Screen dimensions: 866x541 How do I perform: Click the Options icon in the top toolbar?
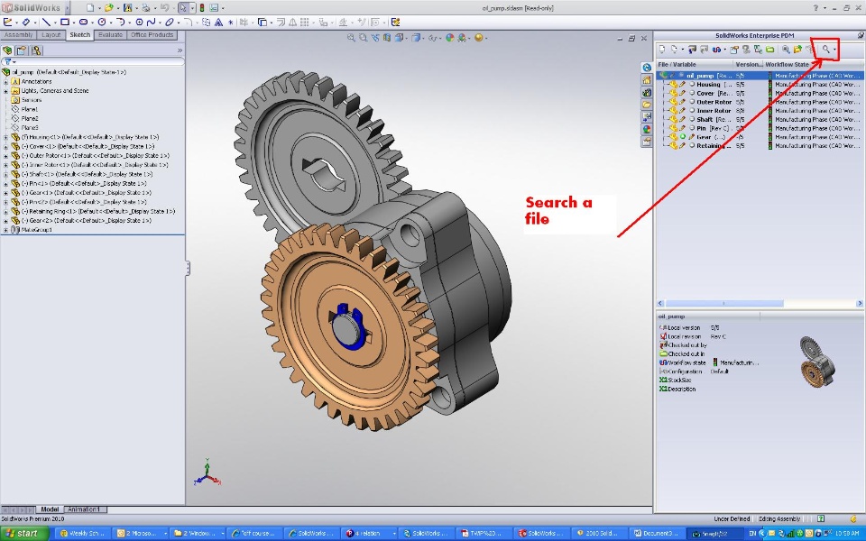(x=215, y=8)
